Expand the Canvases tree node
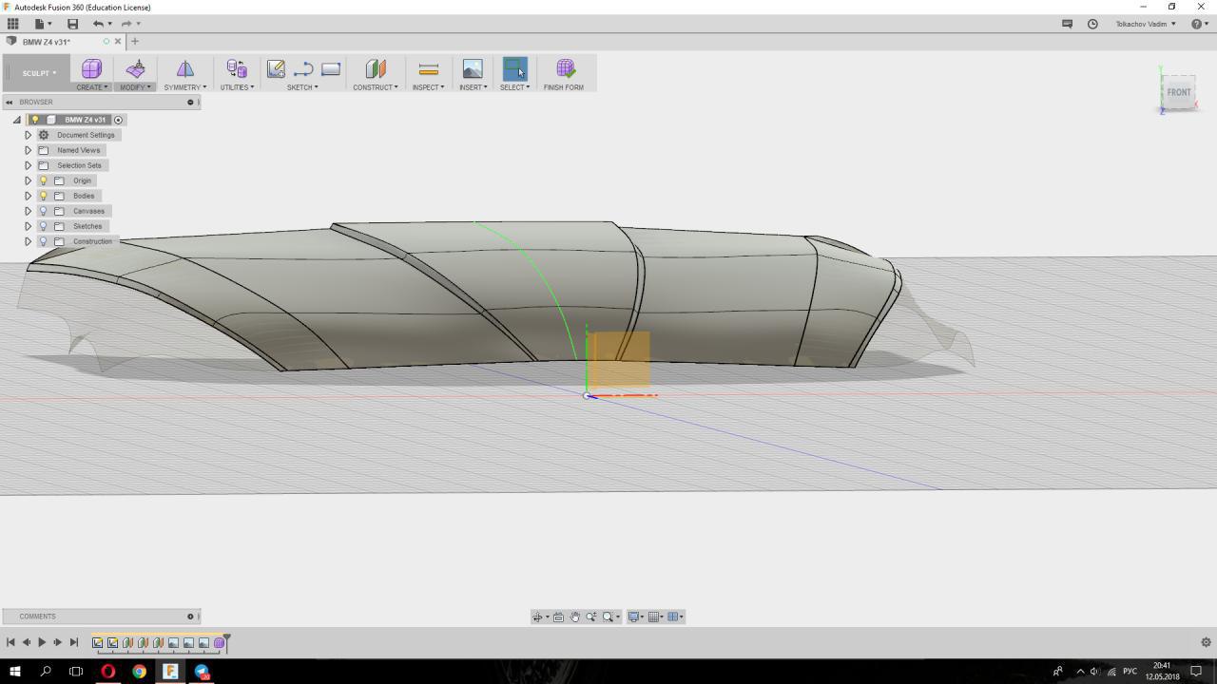The height and width of the screenshot is (684, 1217). coord(28,211)
